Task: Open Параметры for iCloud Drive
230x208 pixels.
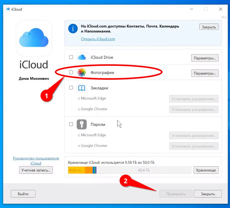Action: [x=205, y=58]
